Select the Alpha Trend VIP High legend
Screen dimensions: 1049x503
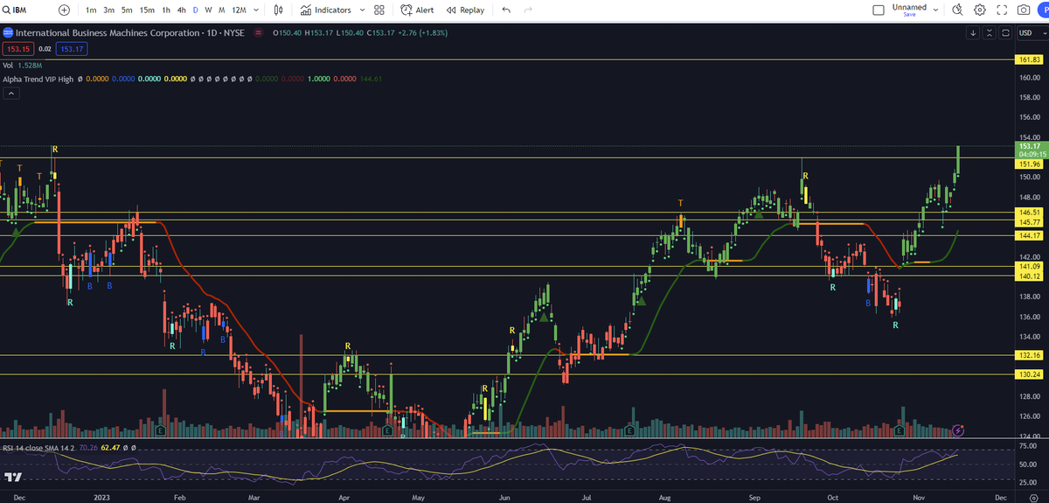(x=38, y=79)
